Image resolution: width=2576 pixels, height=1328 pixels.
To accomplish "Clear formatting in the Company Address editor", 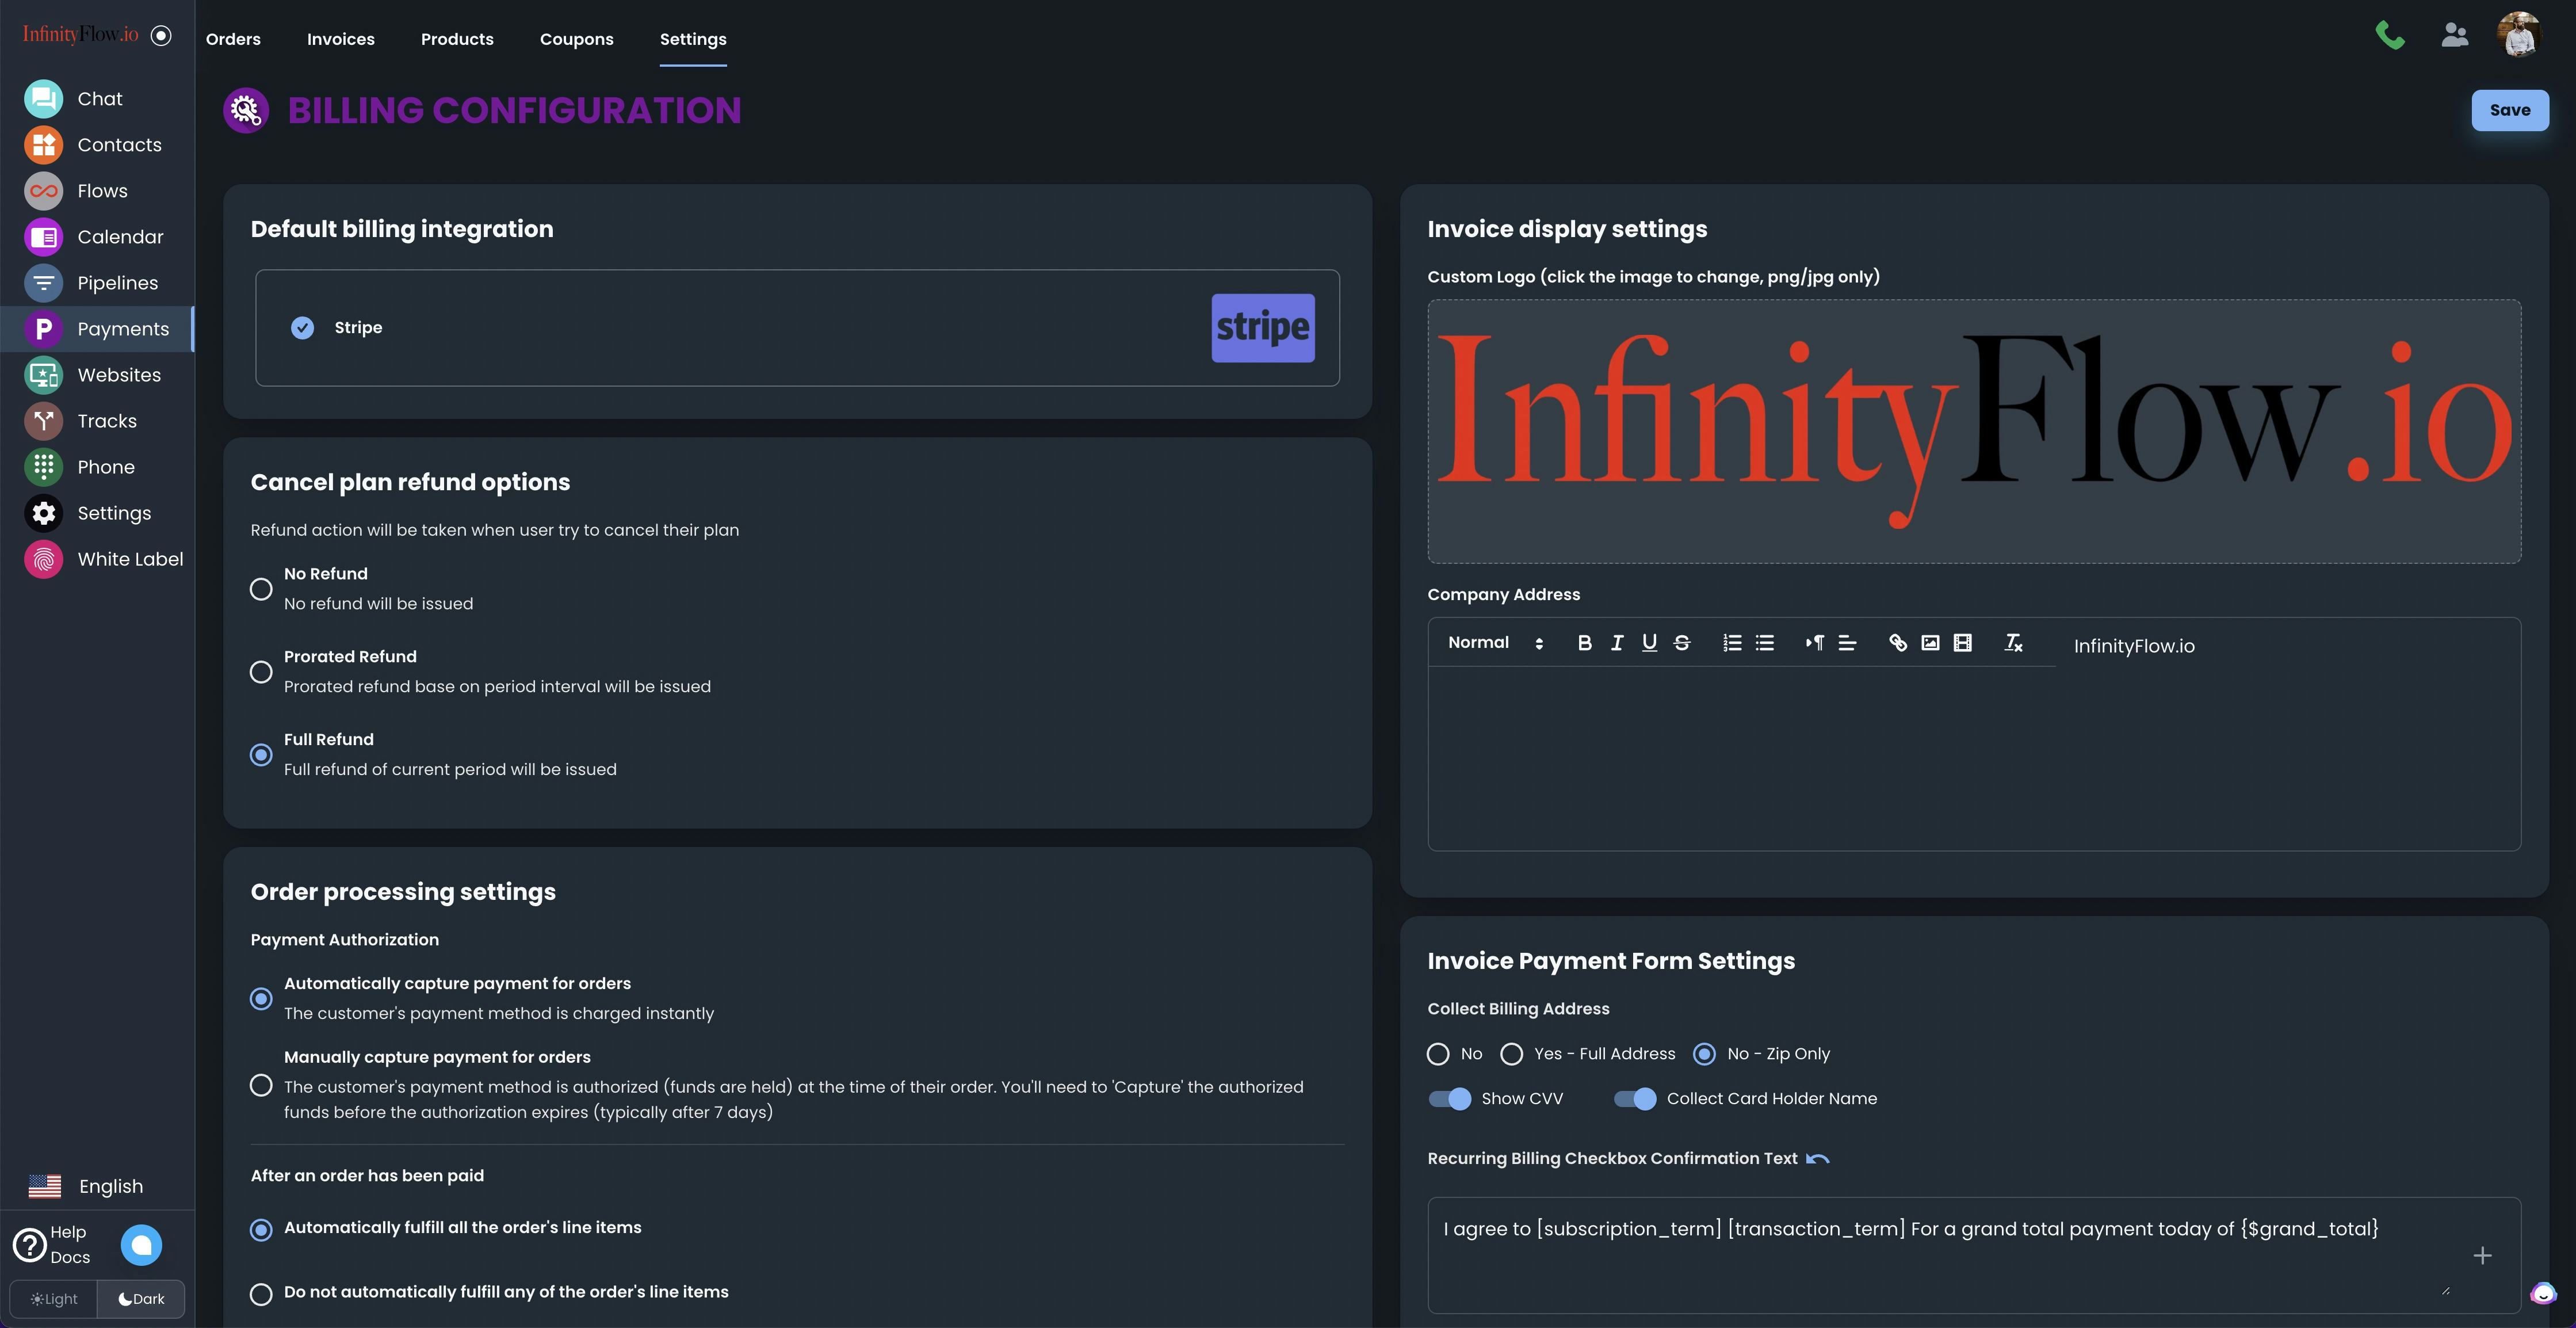I will pos(2013,643).
